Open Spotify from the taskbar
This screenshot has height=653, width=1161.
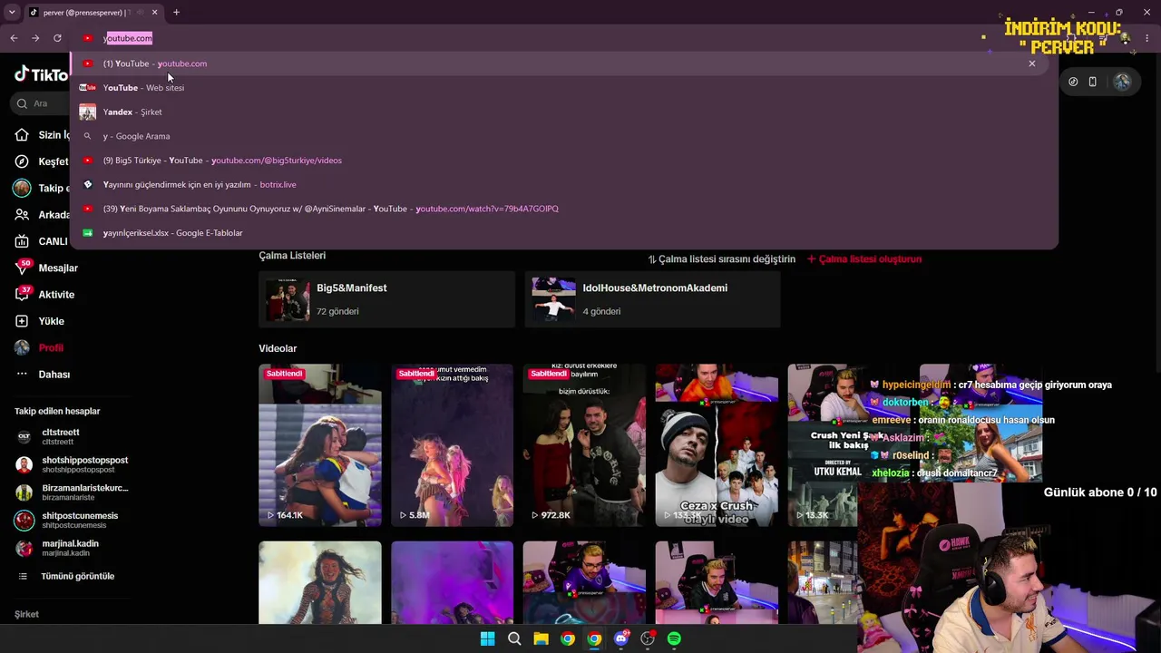[674, 638]
